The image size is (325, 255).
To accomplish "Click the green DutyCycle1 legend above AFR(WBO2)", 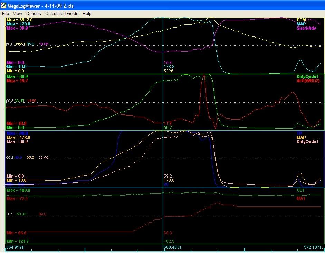I will click(x=307, y=77).
